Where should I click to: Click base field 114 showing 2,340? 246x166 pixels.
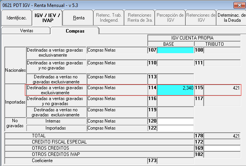(x=175, y=90)
